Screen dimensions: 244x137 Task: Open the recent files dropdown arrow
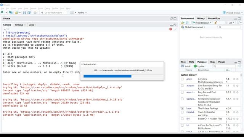pyautogui.click(x=20, y=13)
